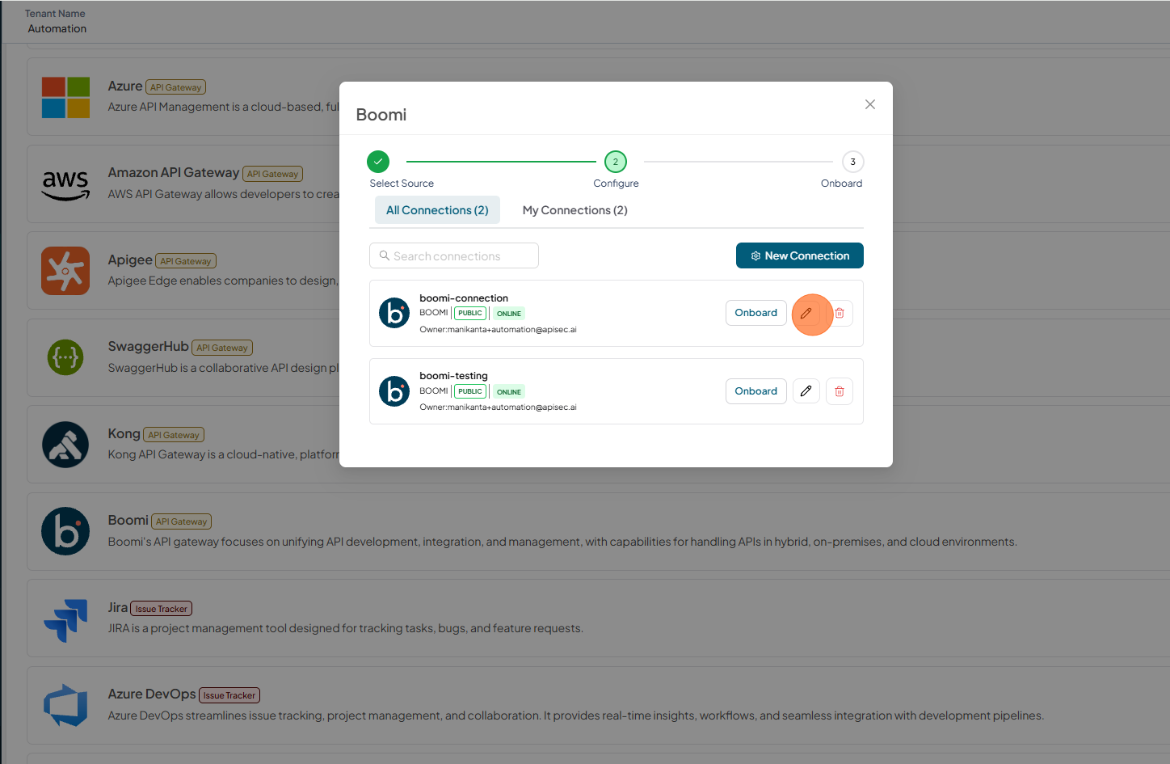Click the Select Source step label
The image size is (1170, 764).
[x=402, y=184]
